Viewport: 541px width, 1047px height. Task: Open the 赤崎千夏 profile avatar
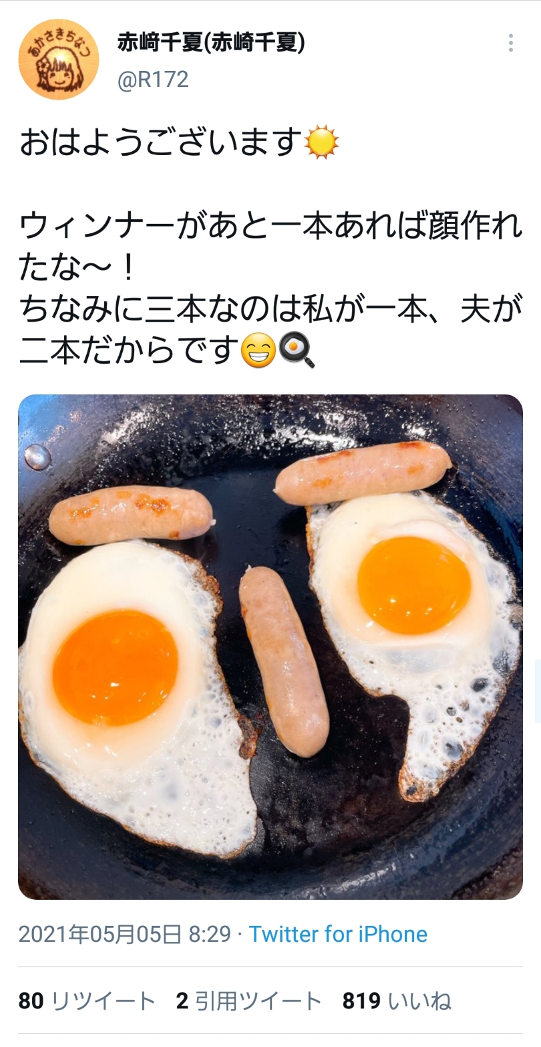pyautogui.click(x=59, y=60)
